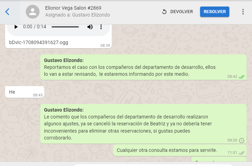Image resolution: width=252 pixels, height=166 pixels.
Task: Mute the audio player volume
Action: point(90,27)
